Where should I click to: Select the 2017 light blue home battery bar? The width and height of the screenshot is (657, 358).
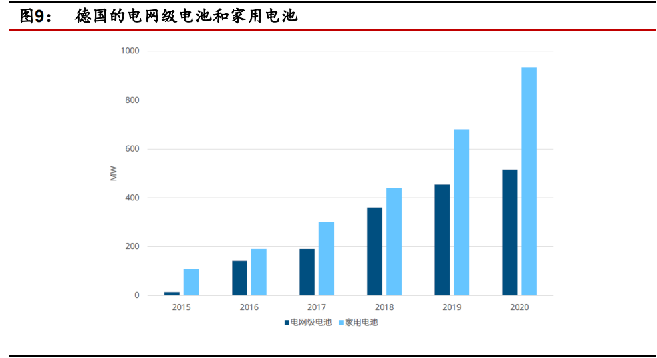pos(326,258)
